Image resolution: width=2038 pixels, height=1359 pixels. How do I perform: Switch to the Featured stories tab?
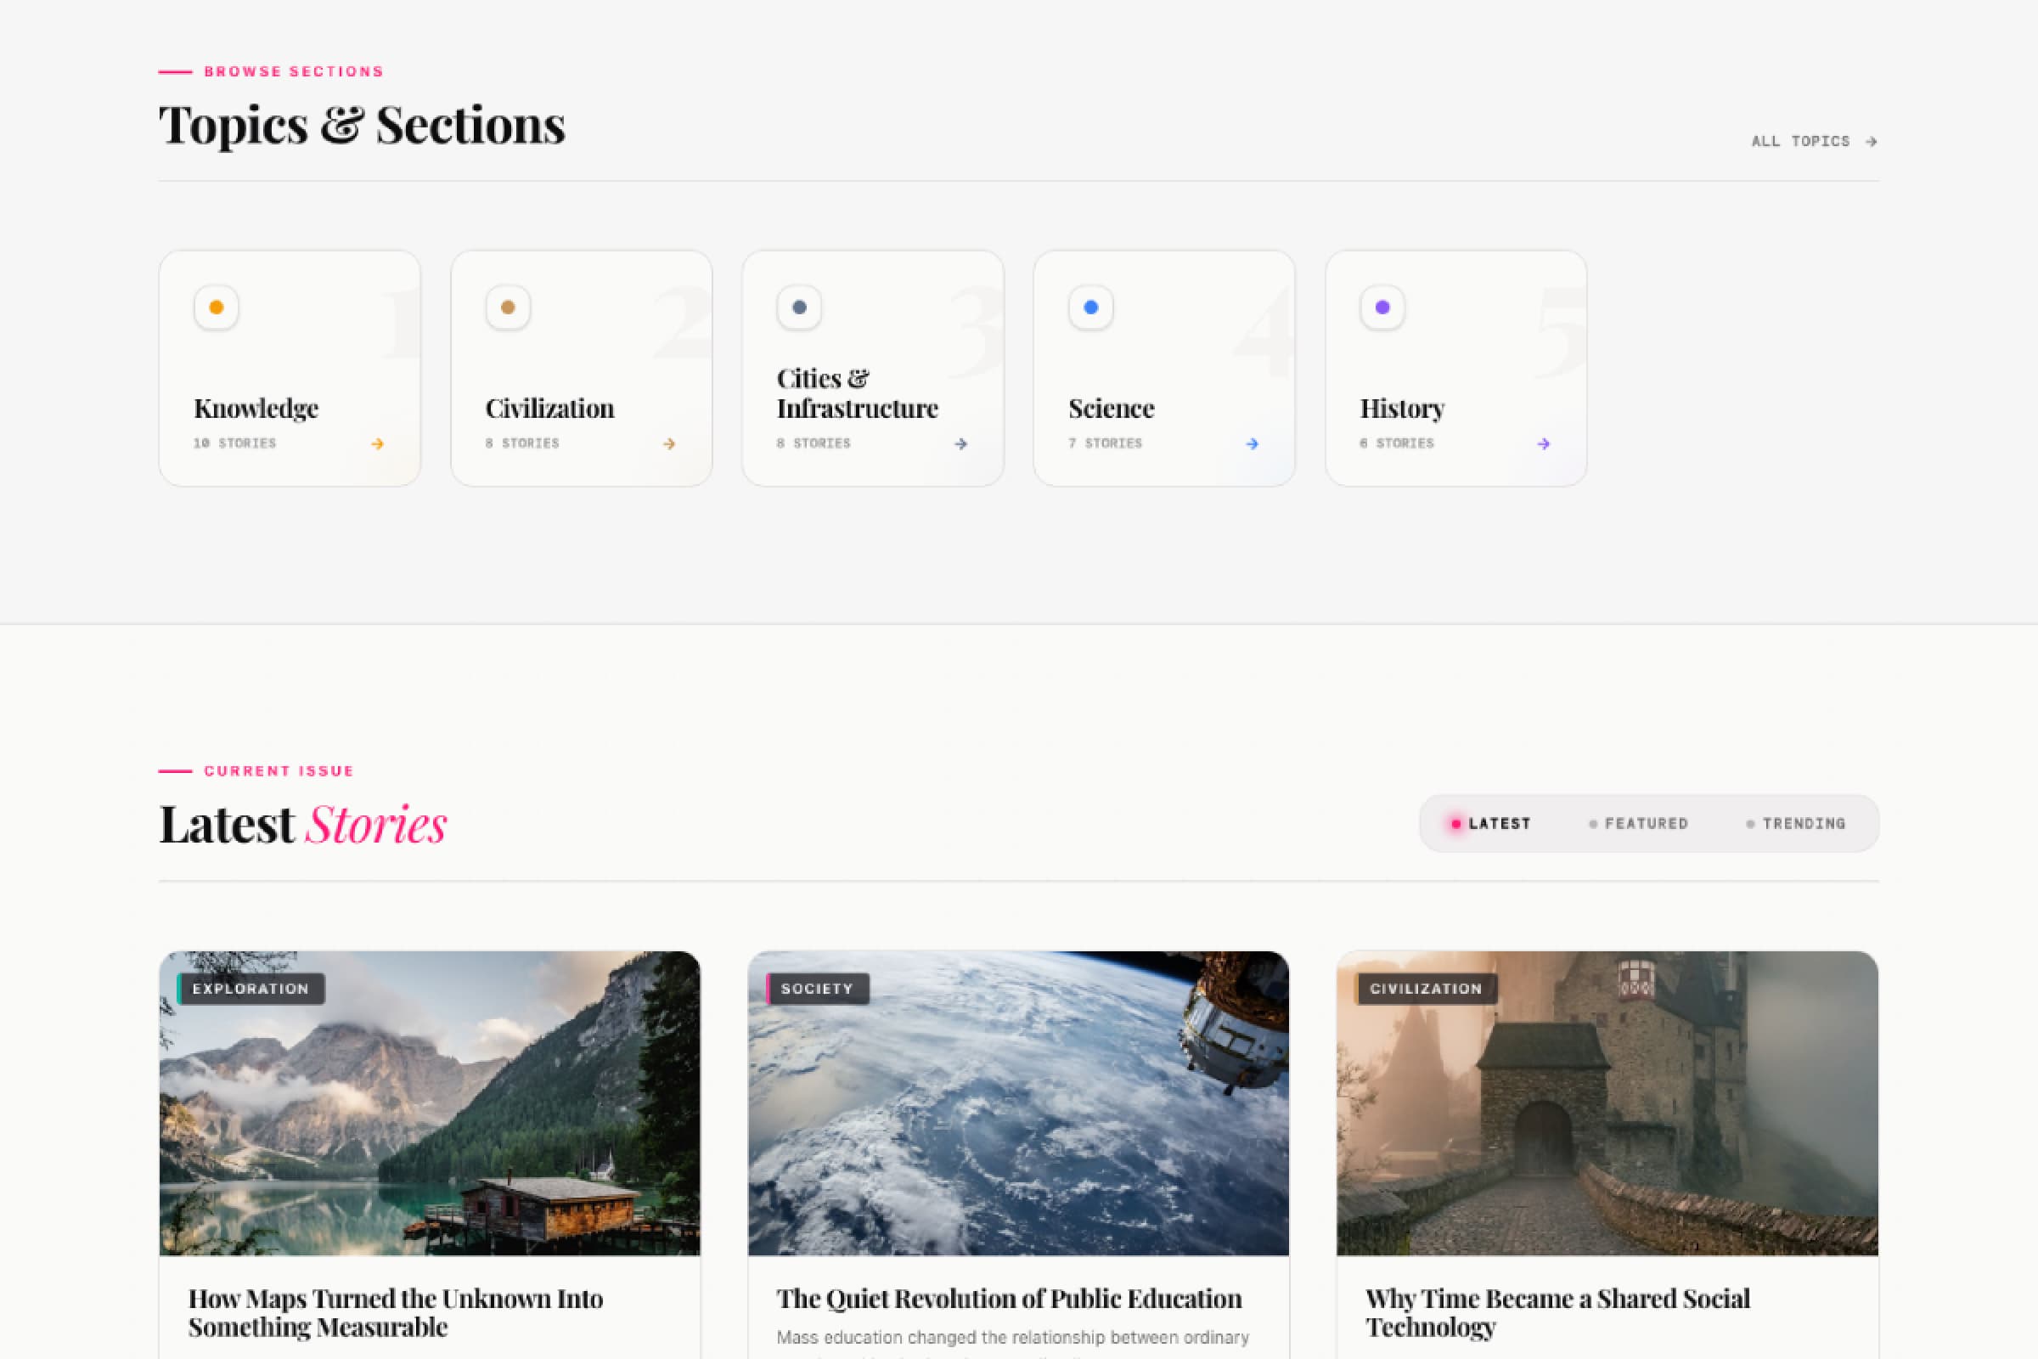click(x=1639, y=823)
